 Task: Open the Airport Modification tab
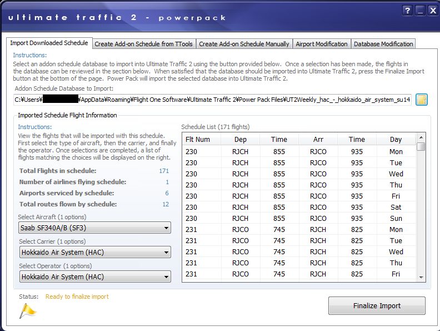322,44
